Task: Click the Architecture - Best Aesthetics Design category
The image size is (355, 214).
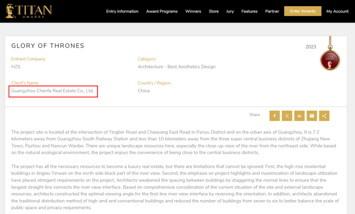Action: [177, 67]
